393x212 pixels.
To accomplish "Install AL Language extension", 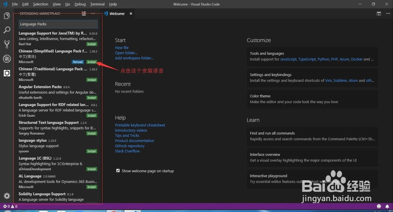I will pos(92,187).
